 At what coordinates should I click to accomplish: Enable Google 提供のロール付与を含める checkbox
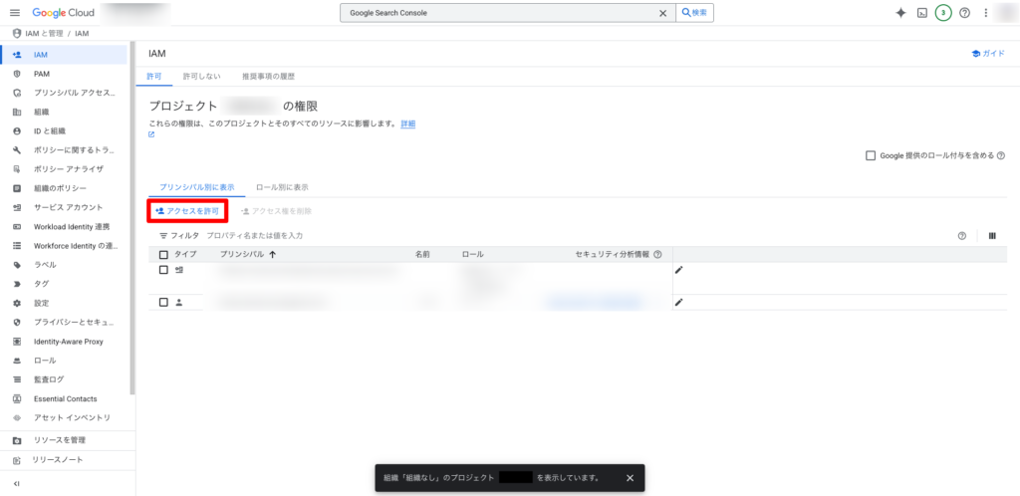871,155
